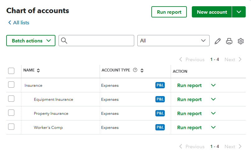Open the gear settings icon
This screenshot has width=251, height=156.
(x=240, y=41)
